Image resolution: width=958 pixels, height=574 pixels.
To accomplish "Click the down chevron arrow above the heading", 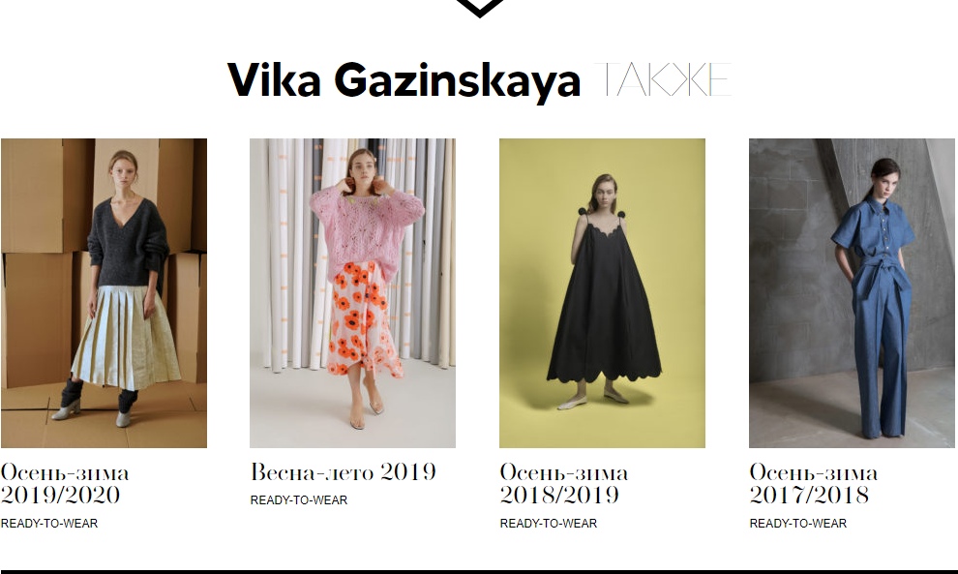I will pyautogui.click(x=480, y=8).
